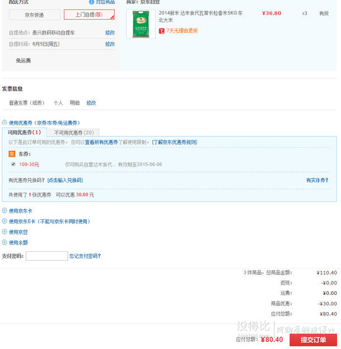The height and width of the screenshot is (349, 341).
Task: Click the ¥36.80 product price
Action: 272,13
